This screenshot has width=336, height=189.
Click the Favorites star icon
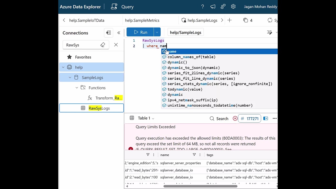click(x=69, y=57)
